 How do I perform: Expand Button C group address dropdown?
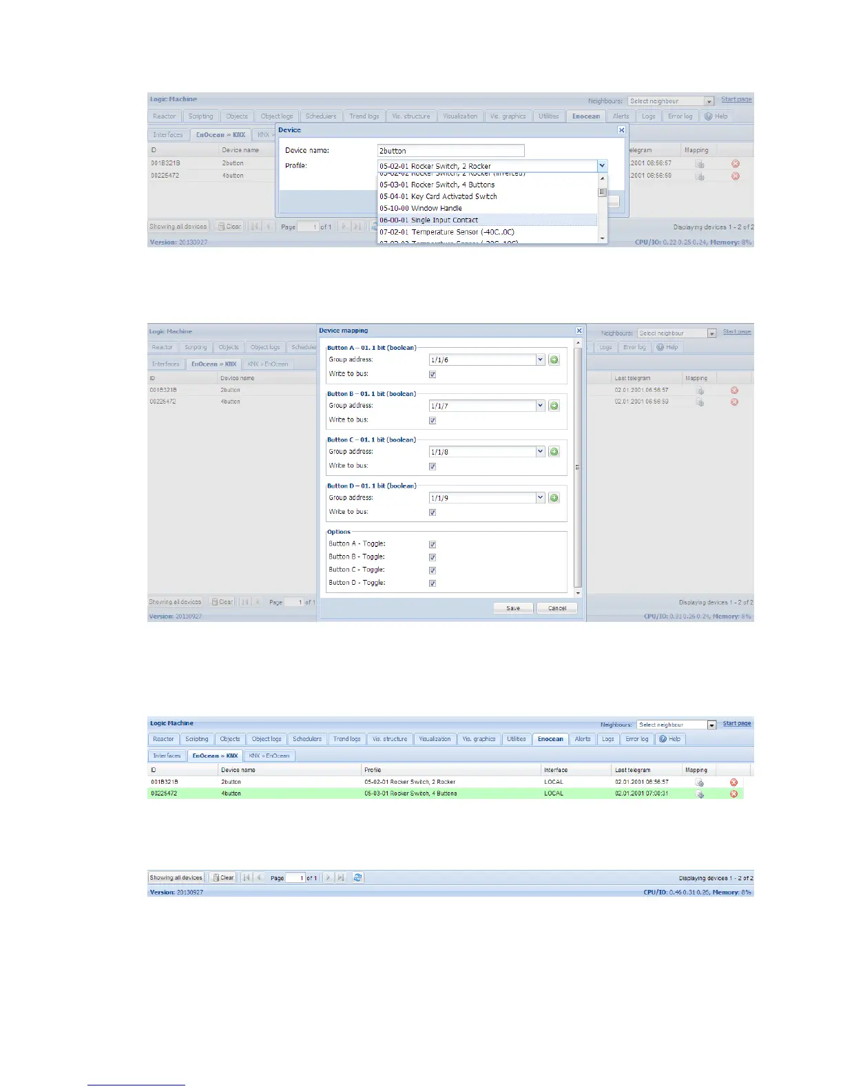click(x=541, y=452)
